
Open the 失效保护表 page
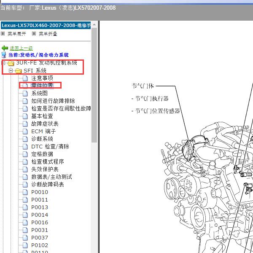(x=45, y=169)
